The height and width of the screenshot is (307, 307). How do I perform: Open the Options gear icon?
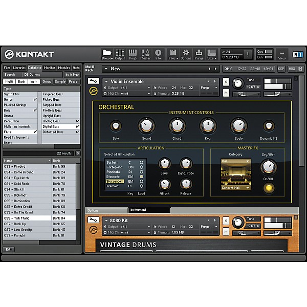pyautogui.click(x=186, y=54)
